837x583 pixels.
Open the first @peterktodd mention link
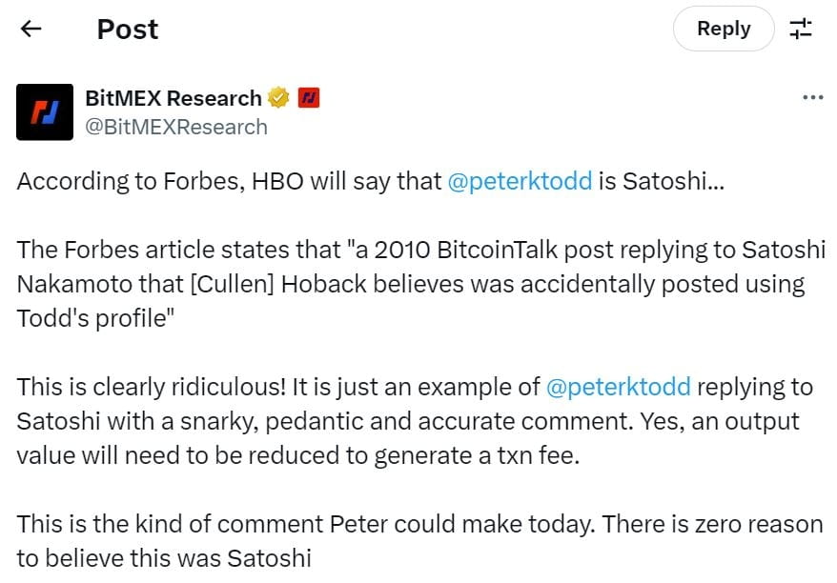[521, 181]
